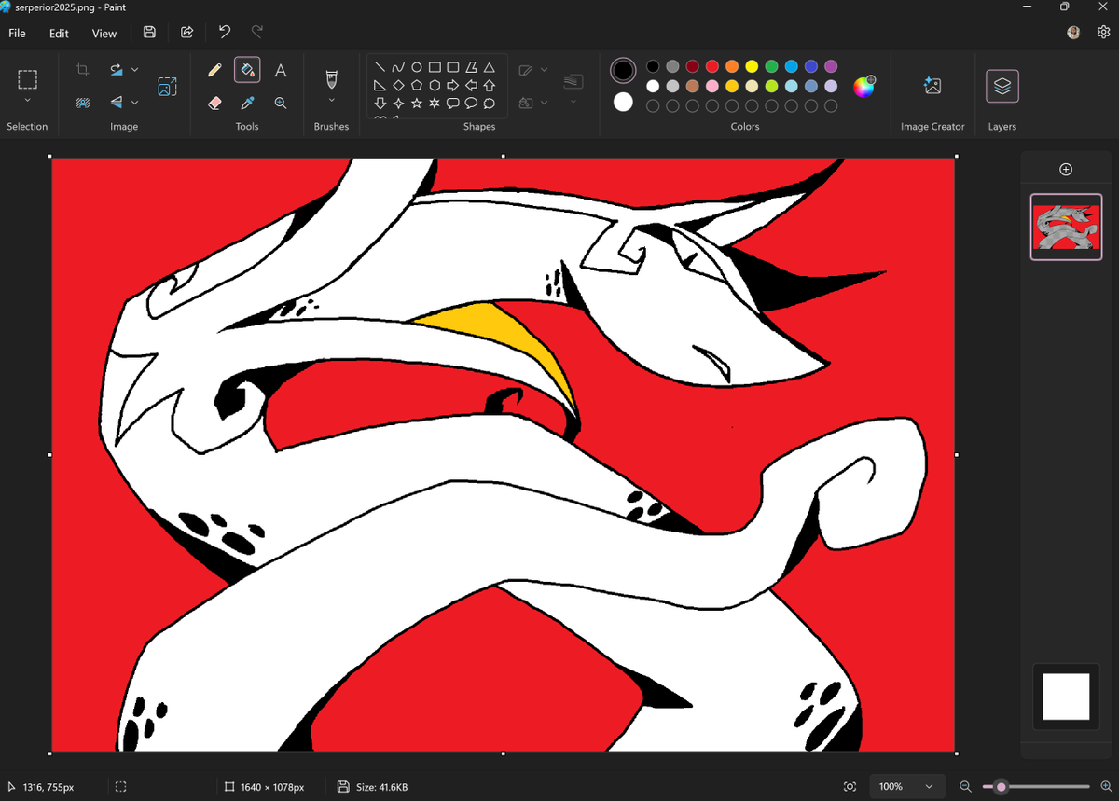Image resolution: width=1119 pixels, height=801 pixels.
Task: Choose the Line shape
Action: pyautogui.click(x=380, y=67)
